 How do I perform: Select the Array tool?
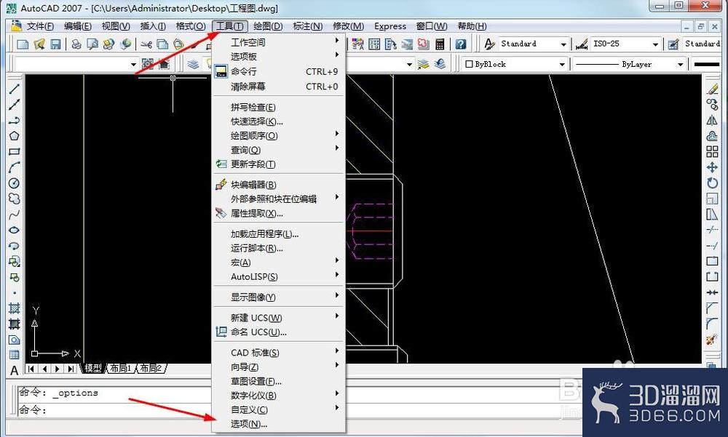pos(712,152)
